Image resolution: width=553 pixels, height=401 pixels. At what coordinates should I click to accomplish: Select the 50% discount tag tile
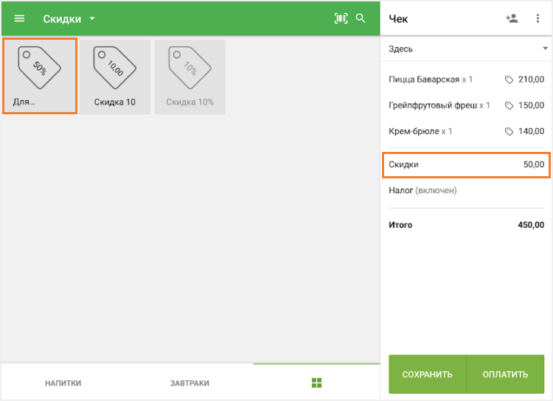[x=40, y=76]
